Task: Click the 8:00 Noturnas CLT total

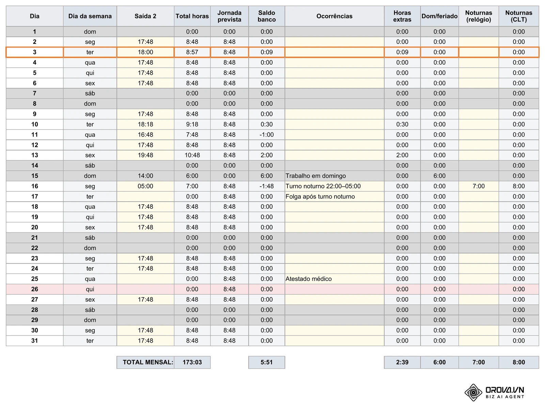Action: click(x=519, y=362)
